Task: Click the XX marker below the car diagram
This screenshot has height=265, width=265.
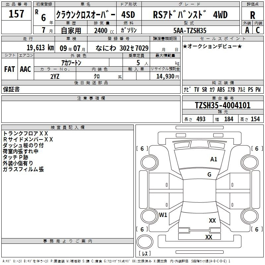Action: click(208, 237)
